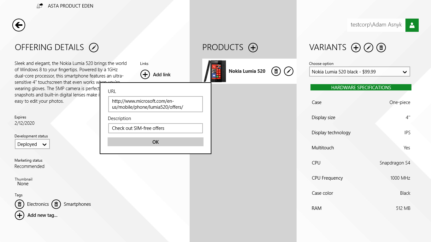Click into the URL text field

[155, 104]
